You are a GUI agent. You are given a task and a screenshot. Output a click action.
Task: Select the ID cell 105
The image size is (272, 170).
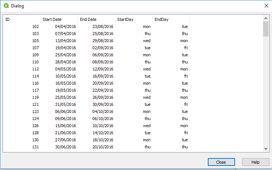pyautogui.click(x=35, y=41)
